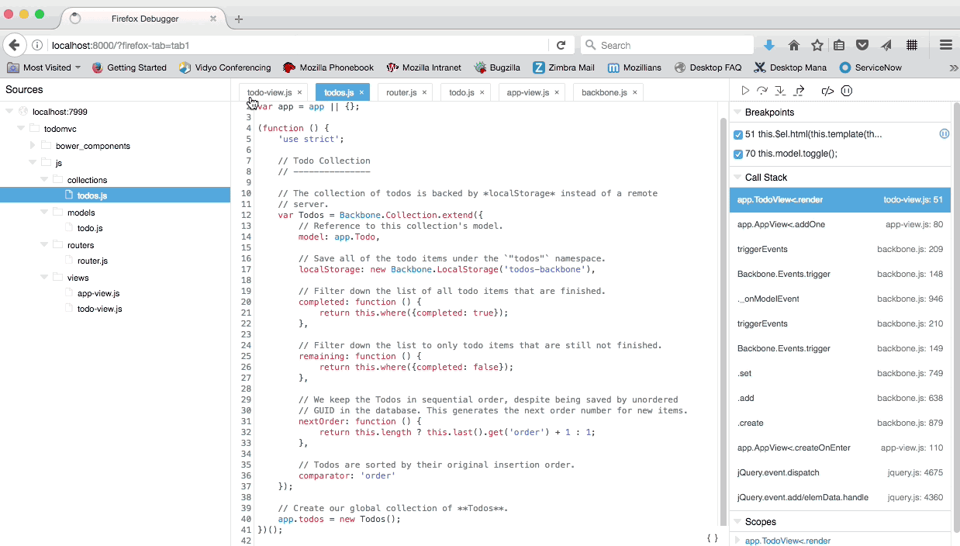Viewport: 960px width, 546px height.
Task: Click the Firefox downloads arrow icon
Action: point(769,45)
